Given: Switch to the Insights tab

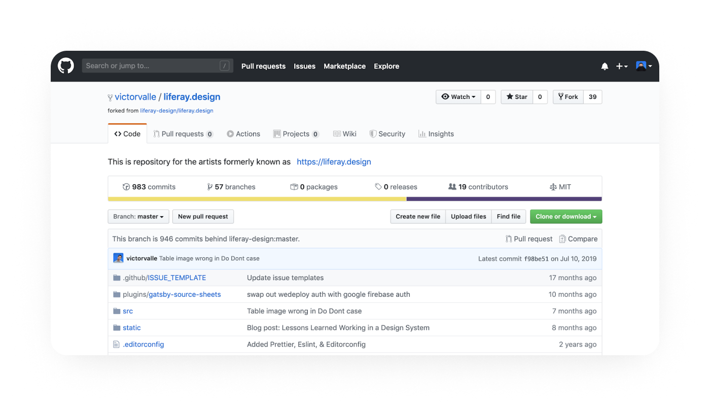Looking at the screenshot, I should [x=436, y=133].
